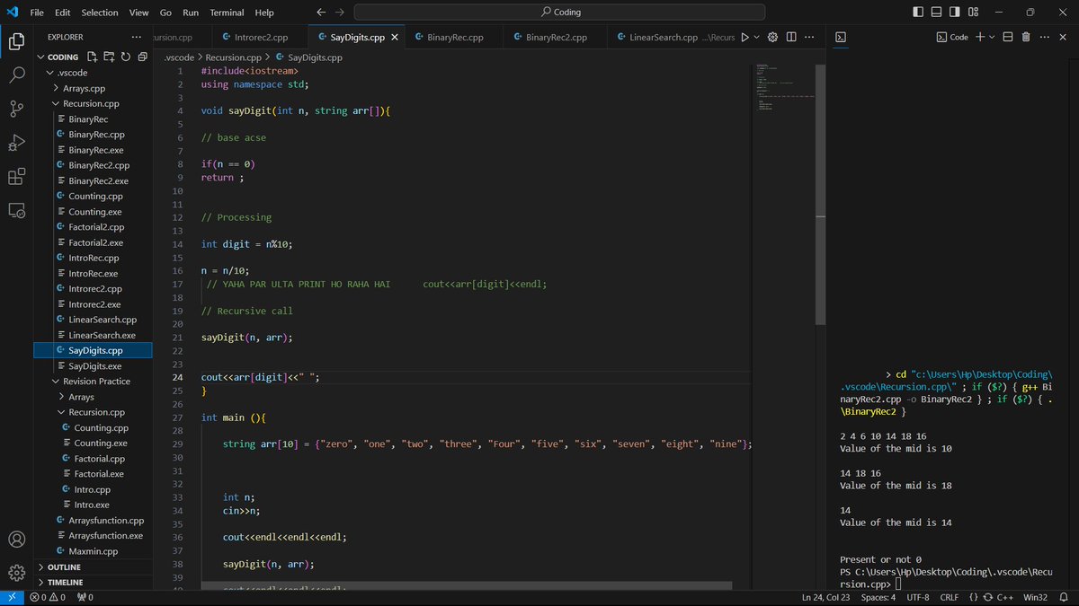
Task: Open Factorial2.cpp in Explorer
Action: [x=96, y=227]
